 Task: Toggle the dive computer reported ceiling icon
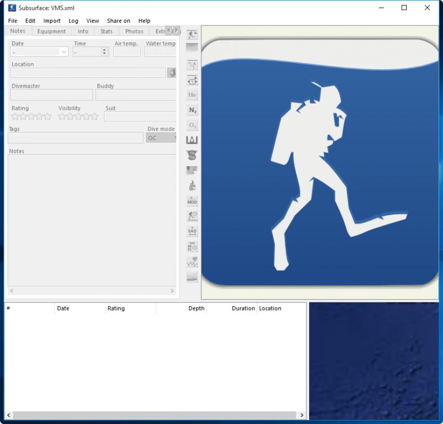pyautogui.click(x=192, y=81)
